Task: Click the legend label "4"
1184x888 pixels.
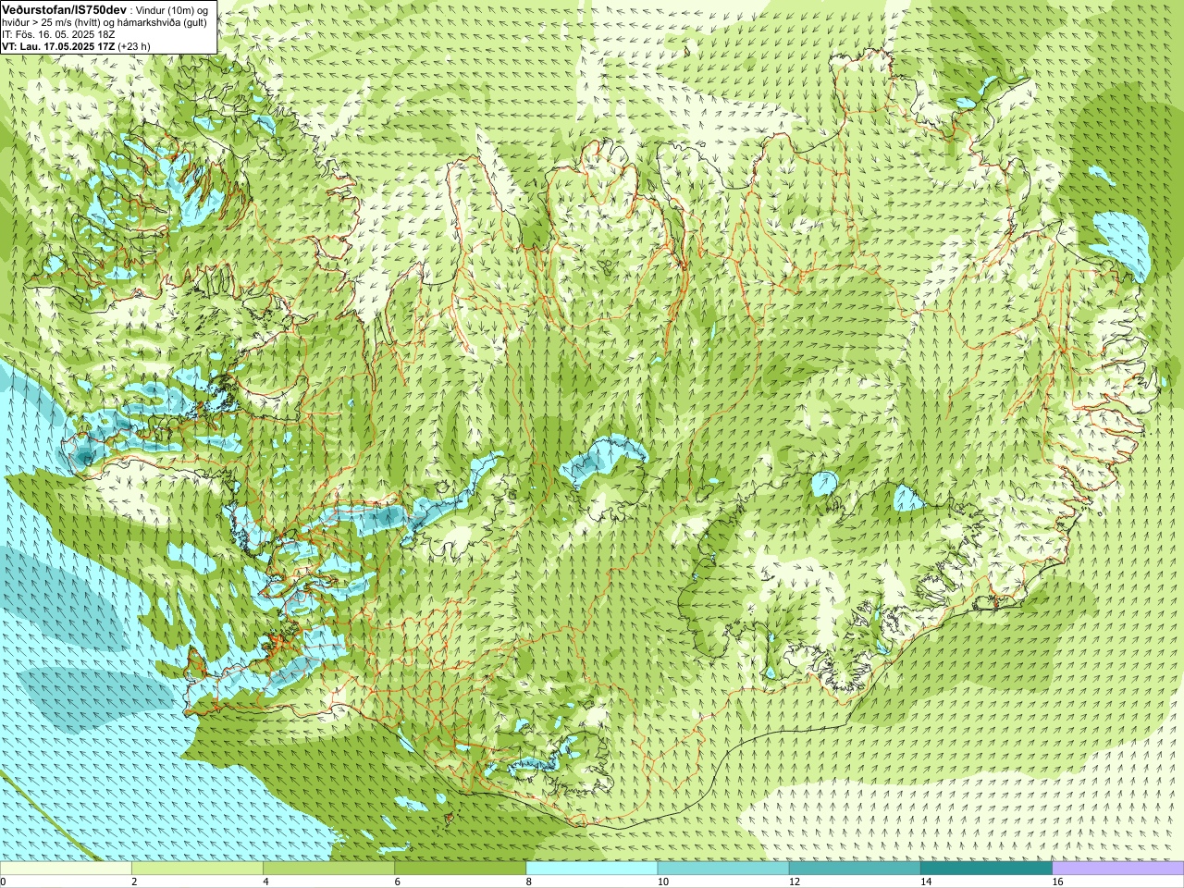Action: [266, 882]
